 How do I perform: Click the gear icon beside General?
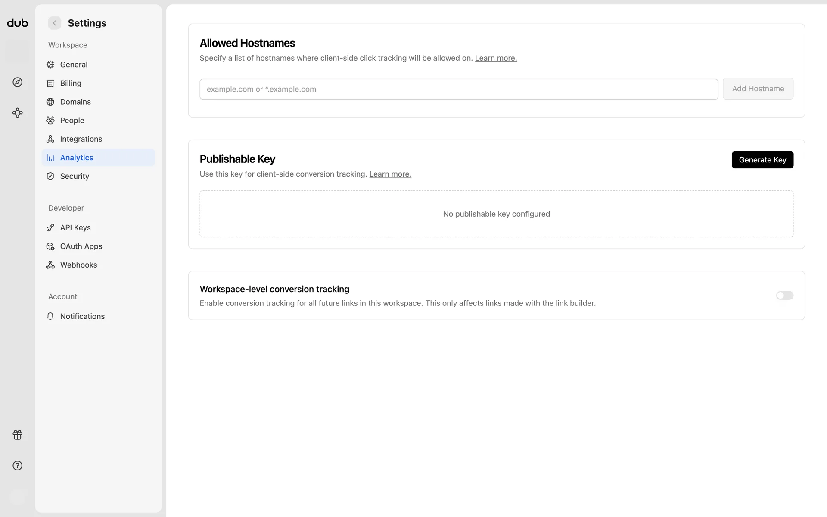tap(50, 65)
